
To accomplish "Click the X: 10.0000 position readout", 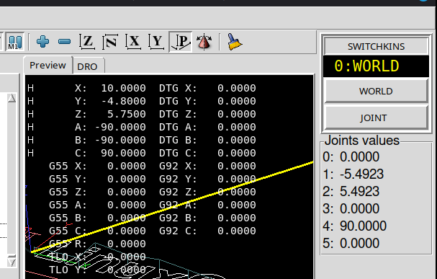I will coord(110,88).
